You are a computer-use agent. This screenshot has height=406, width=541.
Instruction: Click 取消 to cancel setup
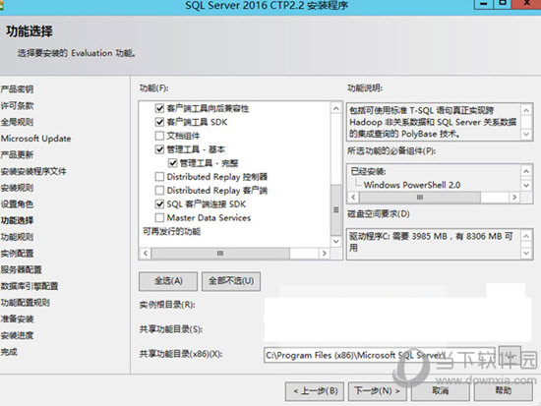(x=441, y=391)
